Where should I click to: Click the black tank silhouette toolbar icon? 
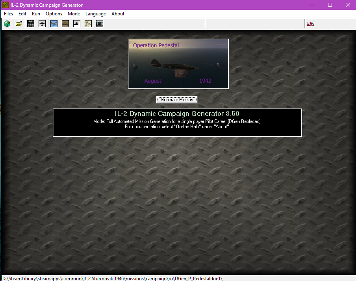coord(77,24)
